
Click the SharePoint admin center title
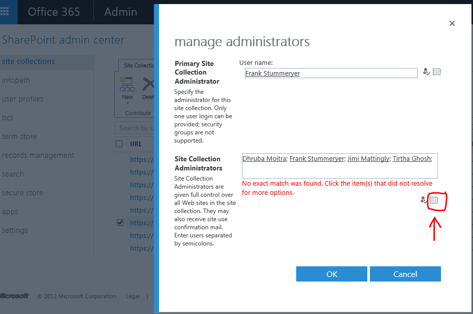point(63,40)
